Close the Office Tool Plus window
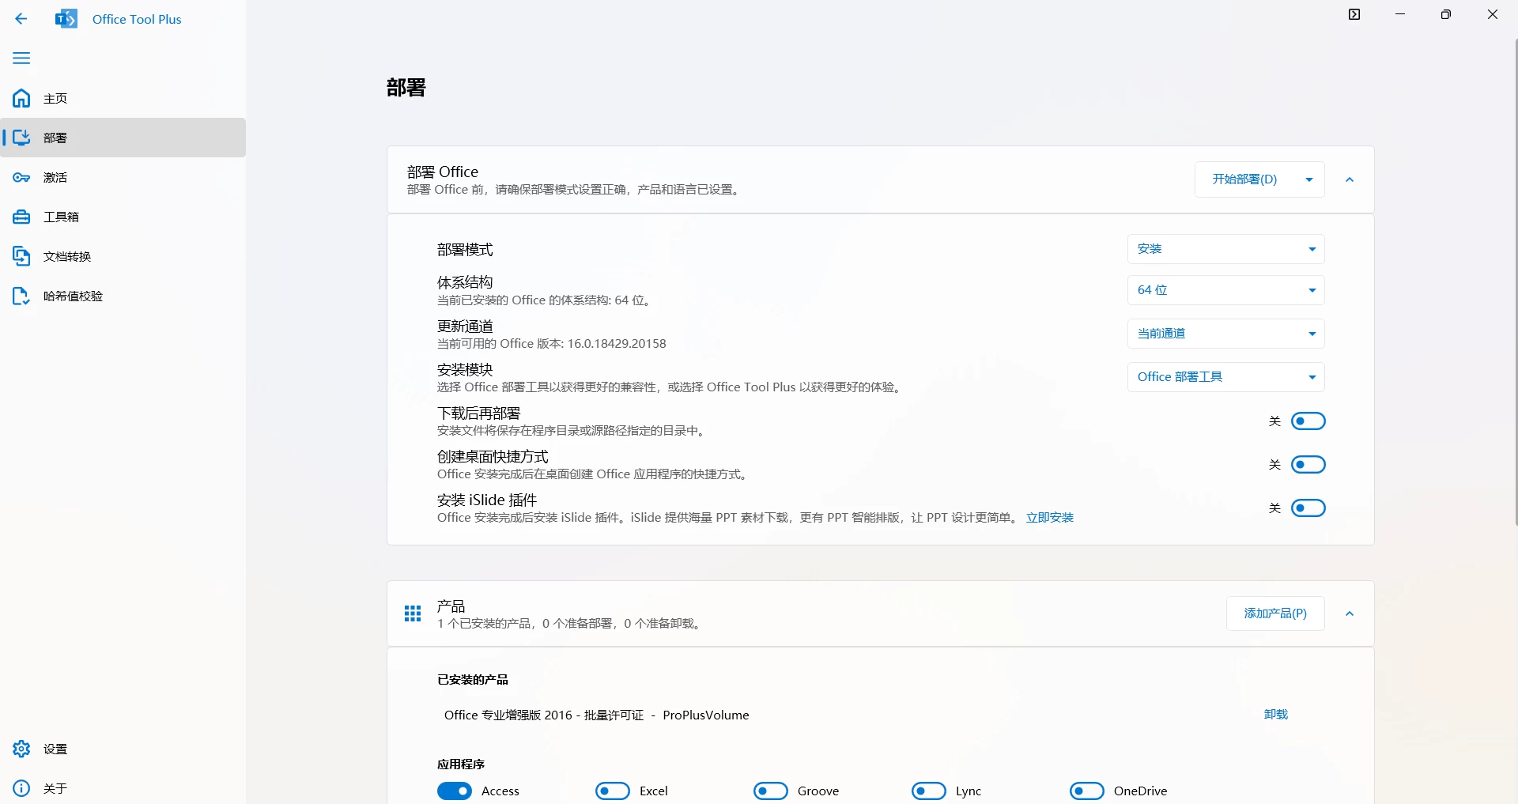The image size is (1518, 804). pos(1493,14)
